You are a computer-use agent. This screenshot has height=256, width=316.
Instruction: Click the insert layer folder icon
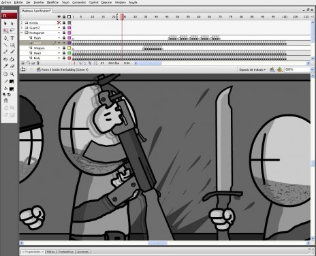click(x=33, y=63)
